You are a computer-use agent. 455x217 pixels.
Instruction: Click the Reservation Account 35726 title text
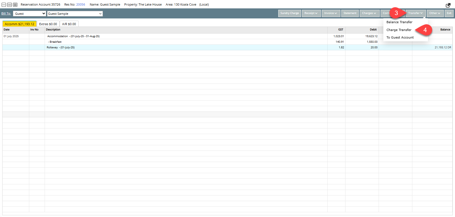click(x=40, y=4)
